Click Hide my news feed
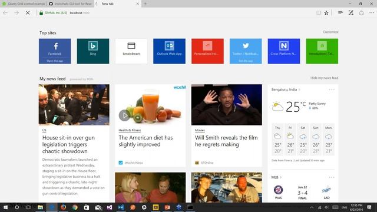Image resolution: width=377 pixels, height=212 pixels. click(x=324, y=78)
